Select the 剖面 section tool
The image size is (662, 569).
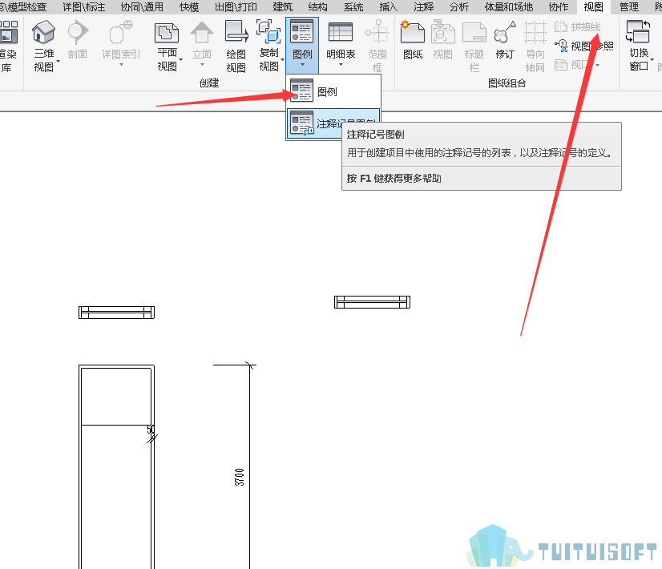(x=77, y=40)
